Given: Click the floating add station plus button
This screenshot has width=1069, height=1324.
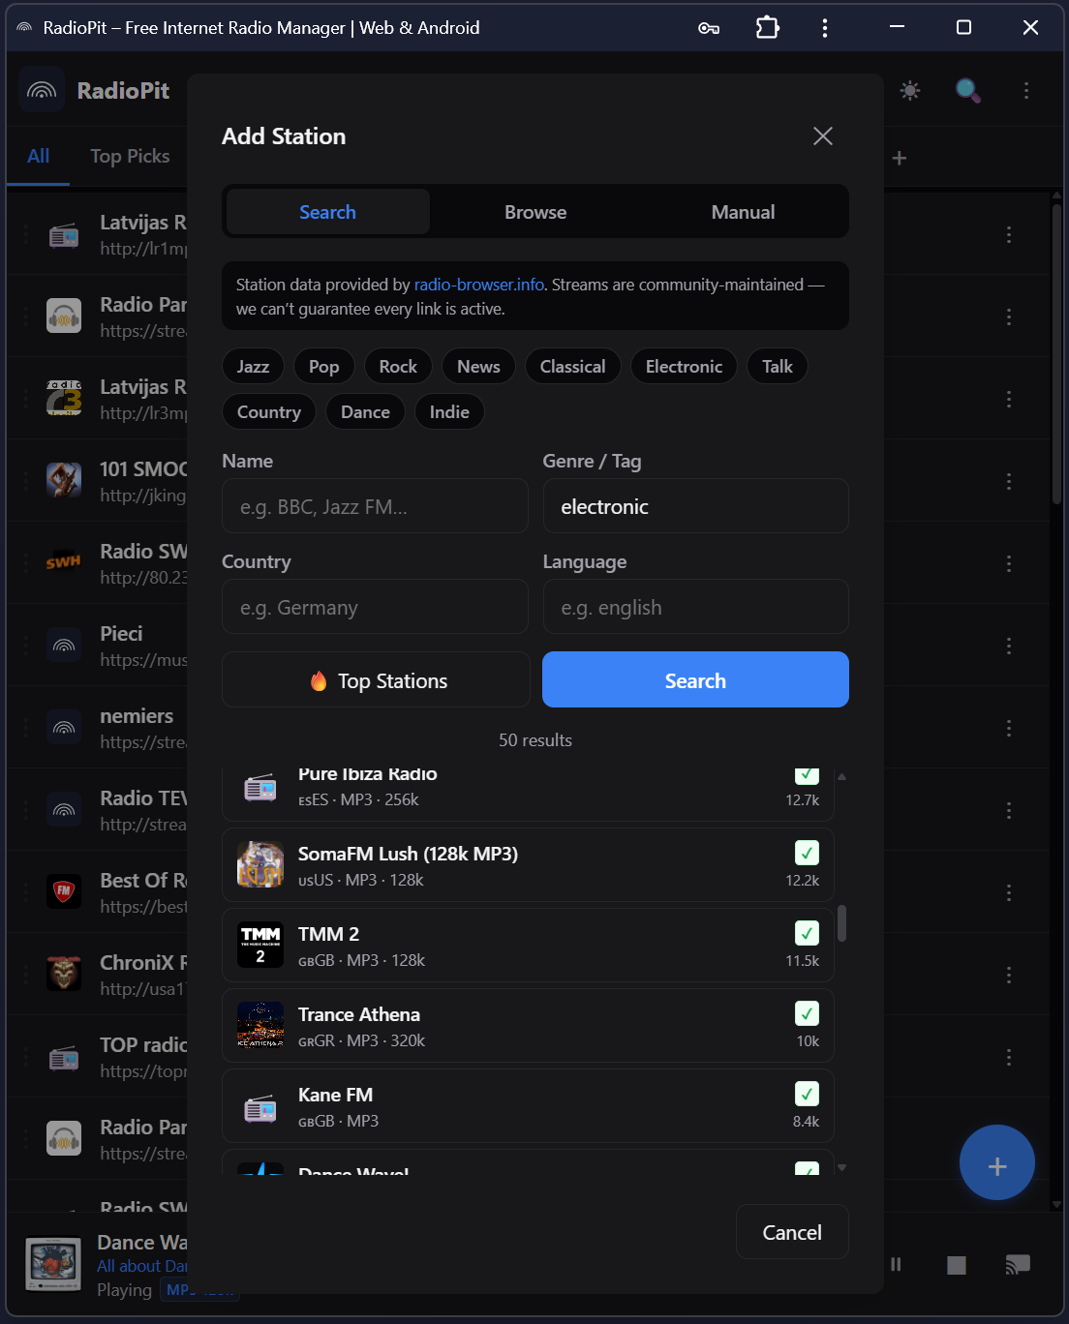Looking at the screenshot, I should pyautogui.click(x=996, y=1162).
